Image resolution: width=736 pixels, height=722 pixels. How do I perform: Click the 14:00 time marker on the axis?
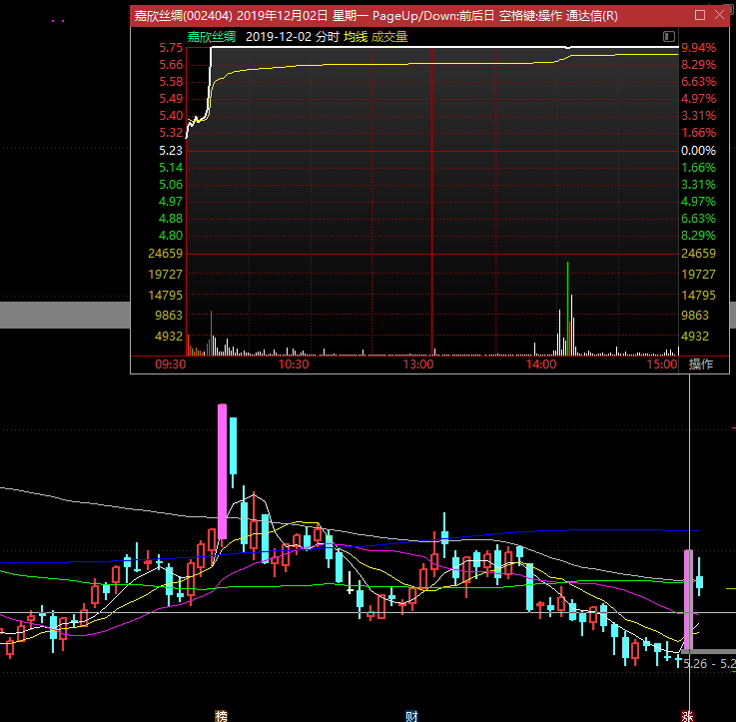[541, 364]
